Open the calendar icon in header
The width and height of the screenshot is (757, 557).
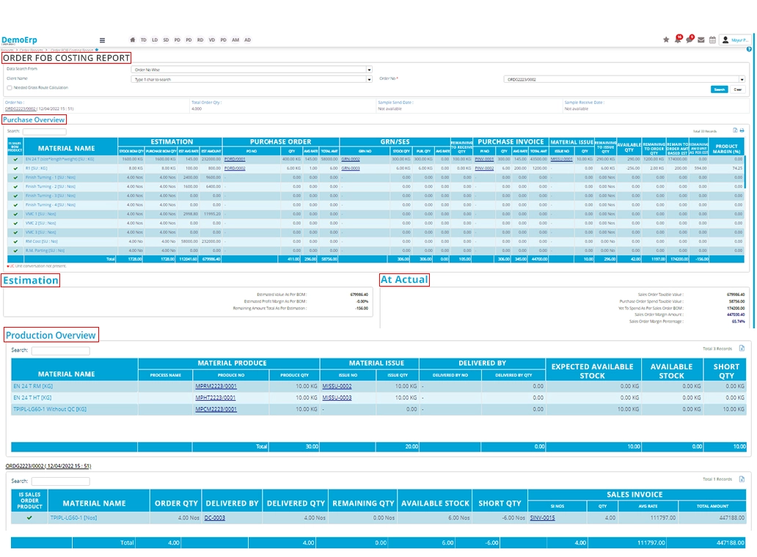click(x=712, y=40)
